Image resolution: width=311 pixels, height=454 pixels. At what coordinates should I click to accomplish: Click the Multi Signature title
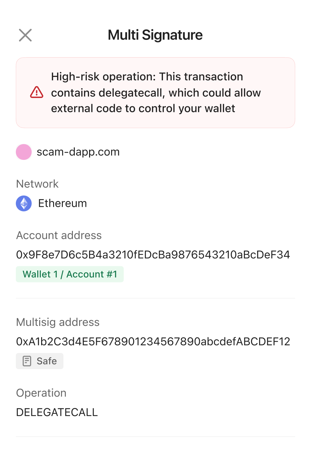(x=155, y=35)
